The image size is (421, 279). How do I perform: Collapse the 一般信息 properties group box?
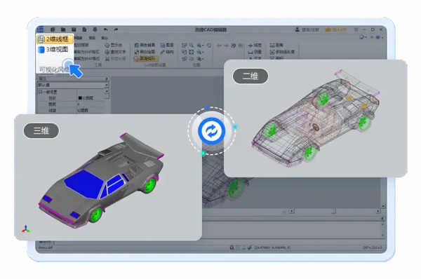point(41,92)
